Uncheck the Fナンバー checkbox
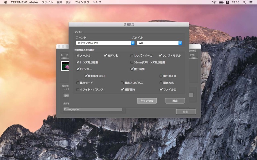257x160 pixels. 78,69
